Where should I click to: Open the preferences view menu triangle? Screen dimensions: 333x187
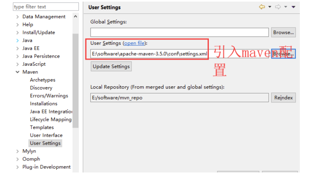[293, 7]
